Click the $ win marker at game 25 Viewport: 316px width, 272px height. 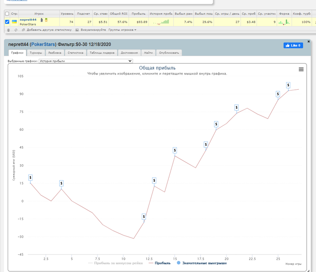click(x=278, y=94)
